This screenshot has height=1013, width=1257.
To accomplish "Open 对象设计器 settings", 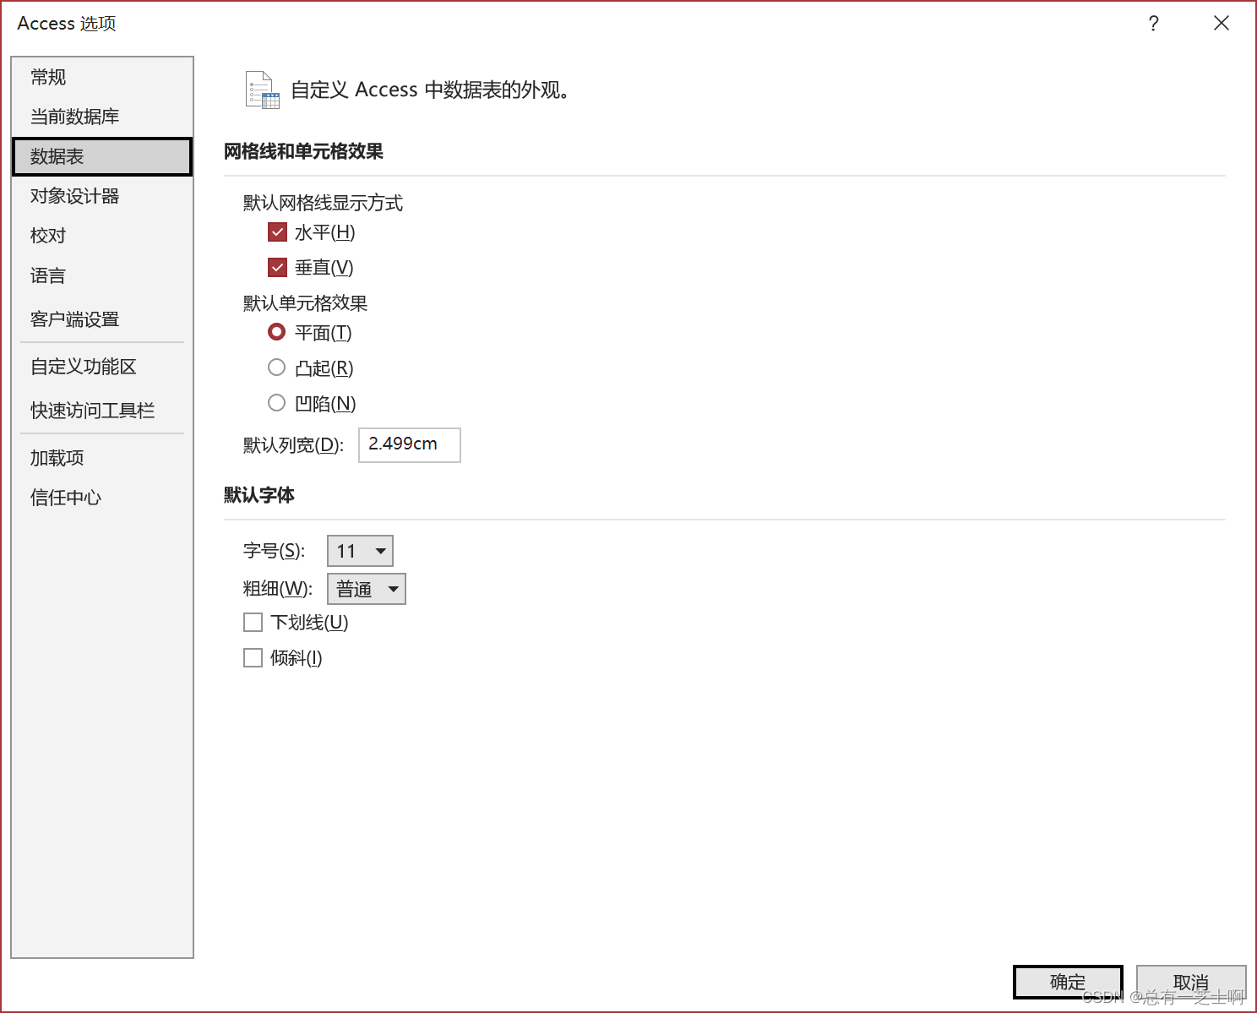I will 102,196.
